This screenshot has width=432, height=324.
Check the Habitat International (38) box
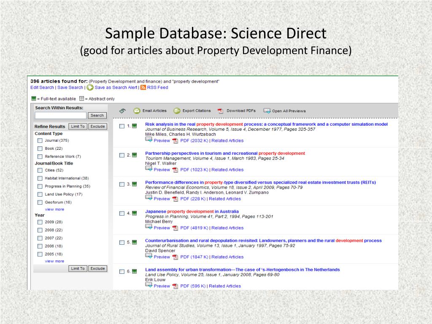(x=40, y=178)
